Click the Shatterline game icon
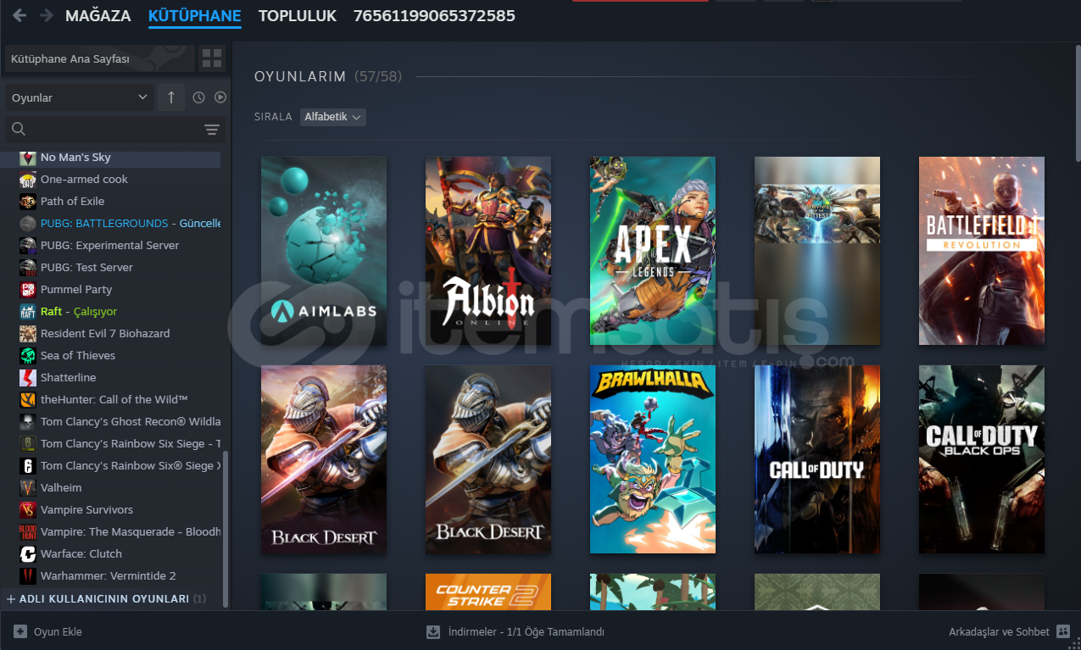Viewport: 1081px width, 650px height. pyautogui.click(x=28, y=378)
